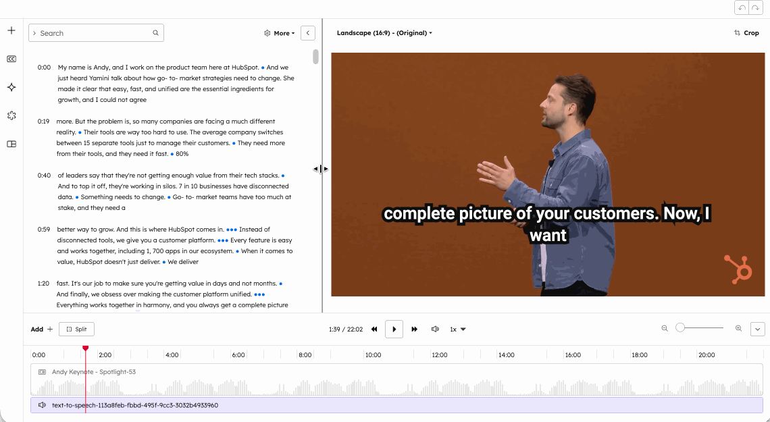
Task: Collapse the transcript panel with chevron
Action: coord(308,32)
